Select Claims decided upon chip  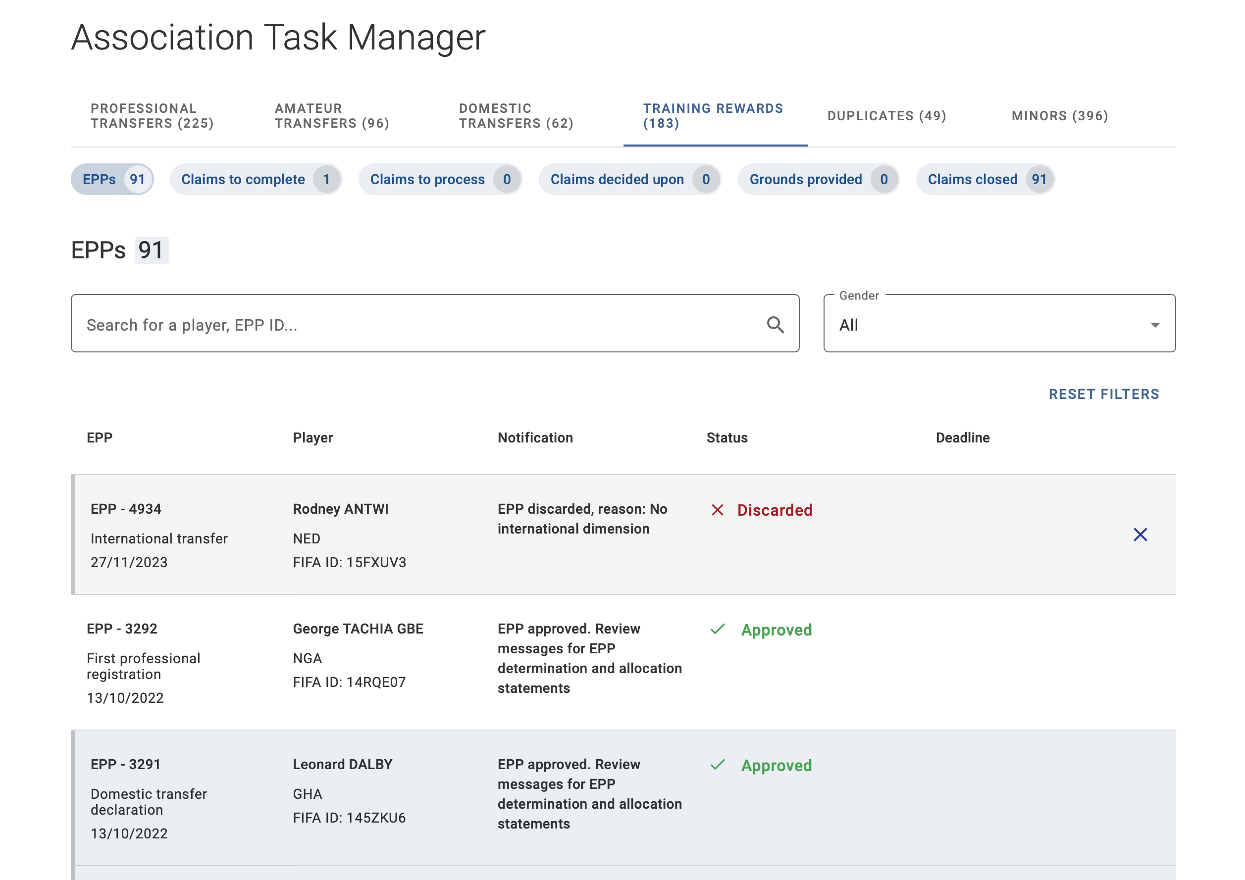[630, 179]
